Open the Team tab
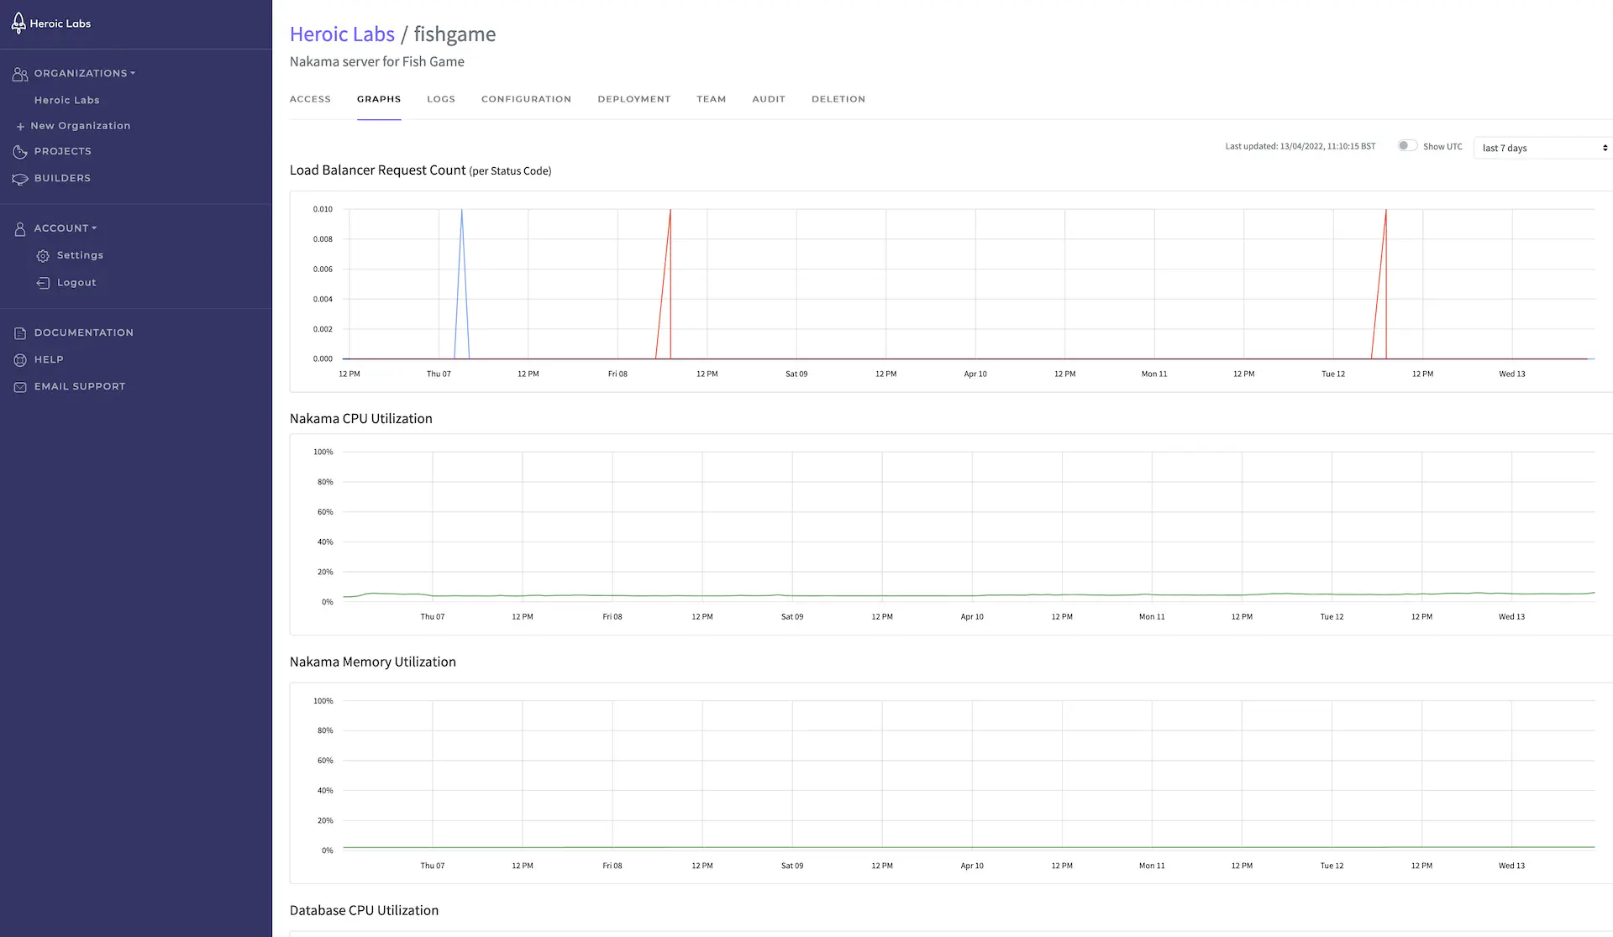 [711, 99]
